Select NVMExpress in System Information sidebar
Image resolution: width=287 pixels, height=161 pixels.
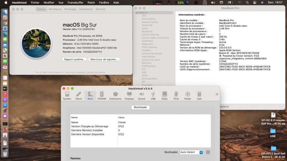point(149,66)
